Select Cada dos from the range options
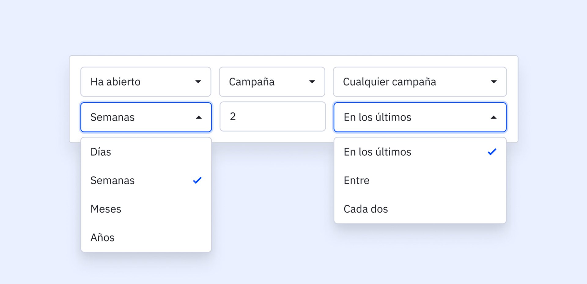Viewport: 587px width, 284px height. coord(366,209)
